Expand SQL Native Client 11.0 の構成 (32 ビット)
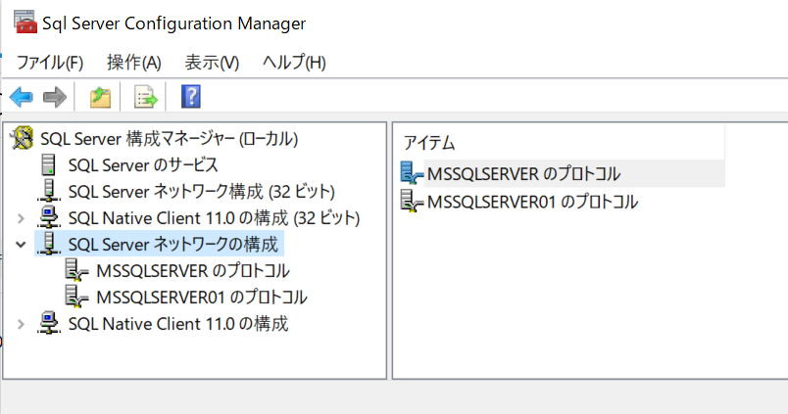 point(21,218)
